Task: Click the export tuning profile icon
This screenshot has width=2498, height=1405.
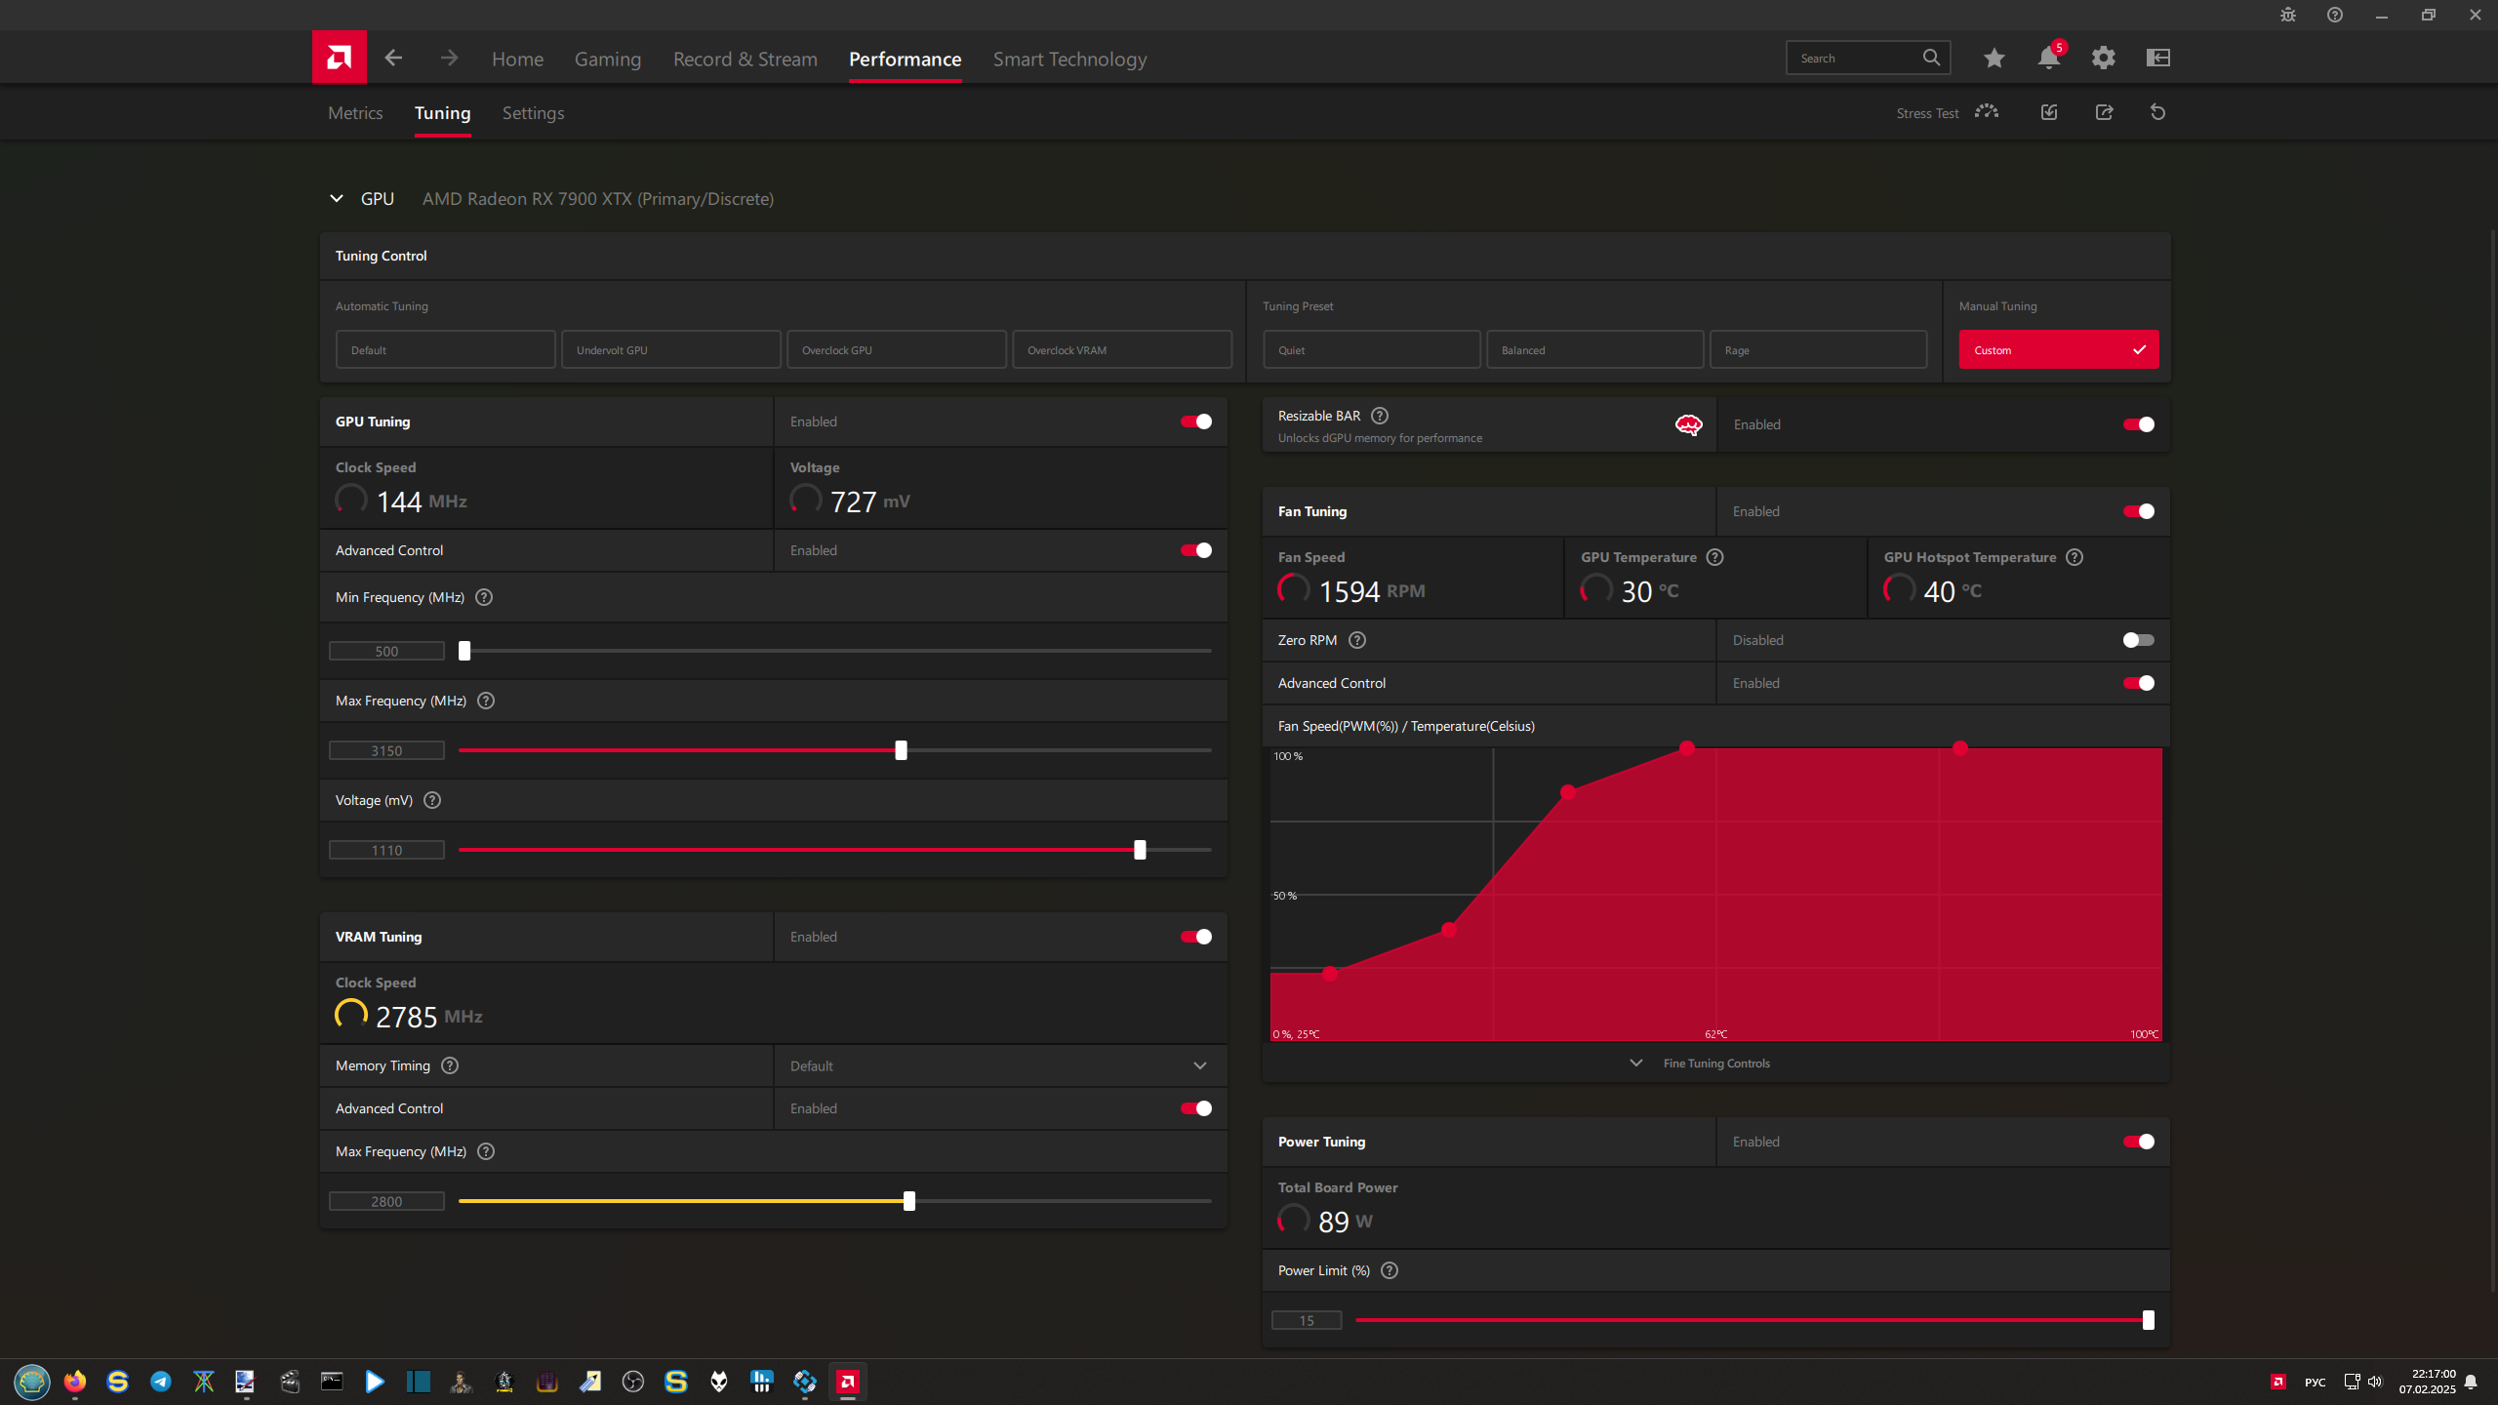Action: (x=2104, y=112)
